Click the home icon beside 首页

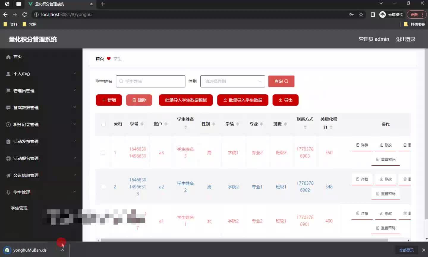[8, 57]
